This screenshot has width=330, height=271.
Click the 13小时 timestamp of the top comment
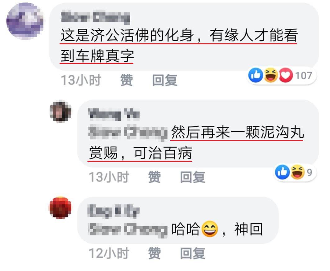[81, 80]
